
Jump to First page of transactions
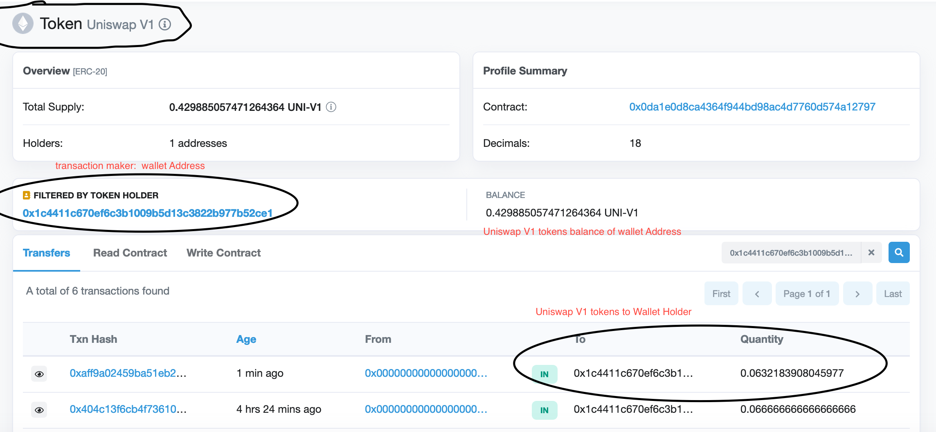[721, 293]
